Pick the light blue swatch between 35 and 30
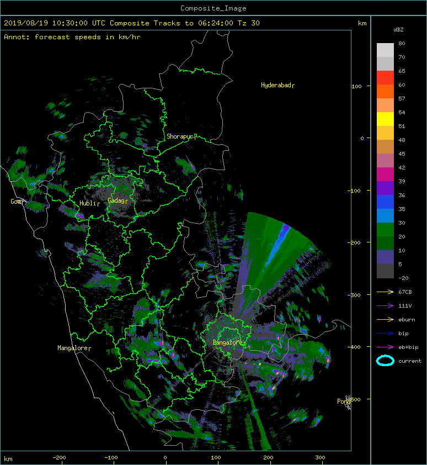The height and width of the screenshot is (465, 427). [x=385, y=215]
